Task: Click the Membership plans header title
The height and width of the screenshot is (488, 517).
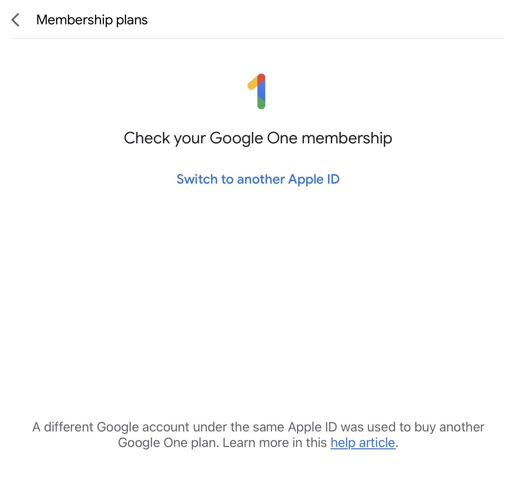Action: tap(92, 20)
